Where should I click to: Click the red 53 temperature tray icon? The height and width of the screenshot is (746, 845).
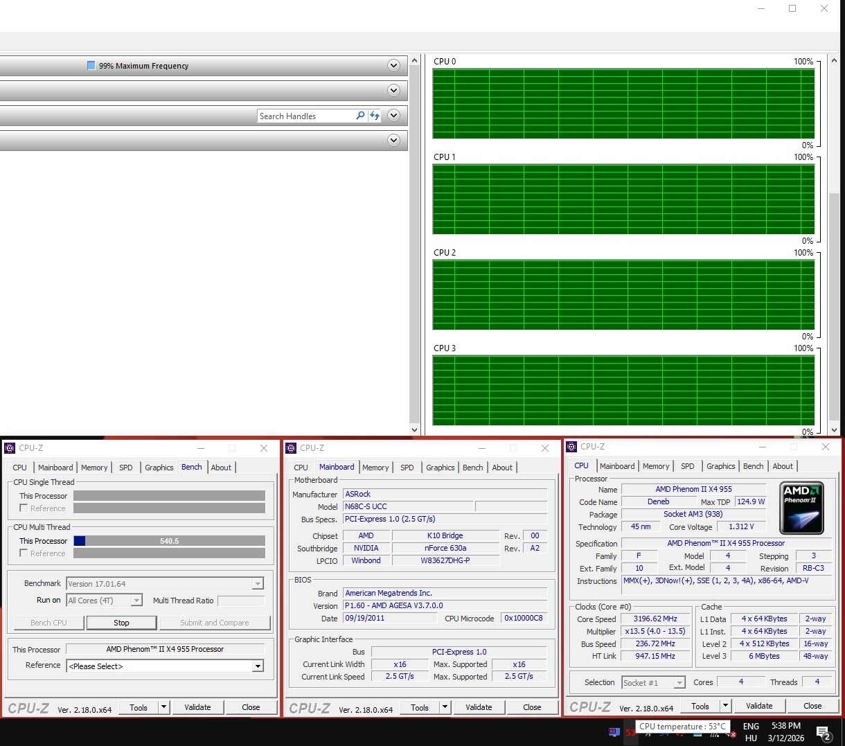(x=630, y=732)
